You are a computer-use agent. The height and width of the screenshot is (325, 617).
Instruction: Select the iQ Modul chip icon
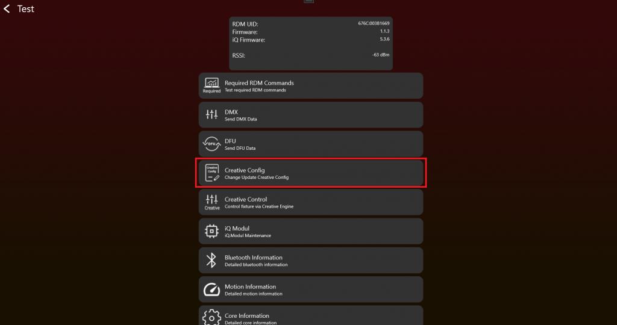tap(211, 231)
